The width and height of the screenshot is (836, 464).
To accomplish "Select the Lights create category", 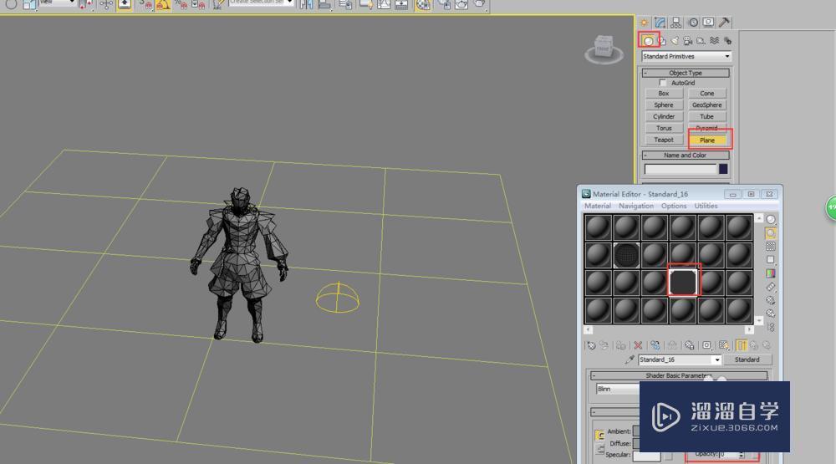I will pyautogui.click(x=675, y=40).
